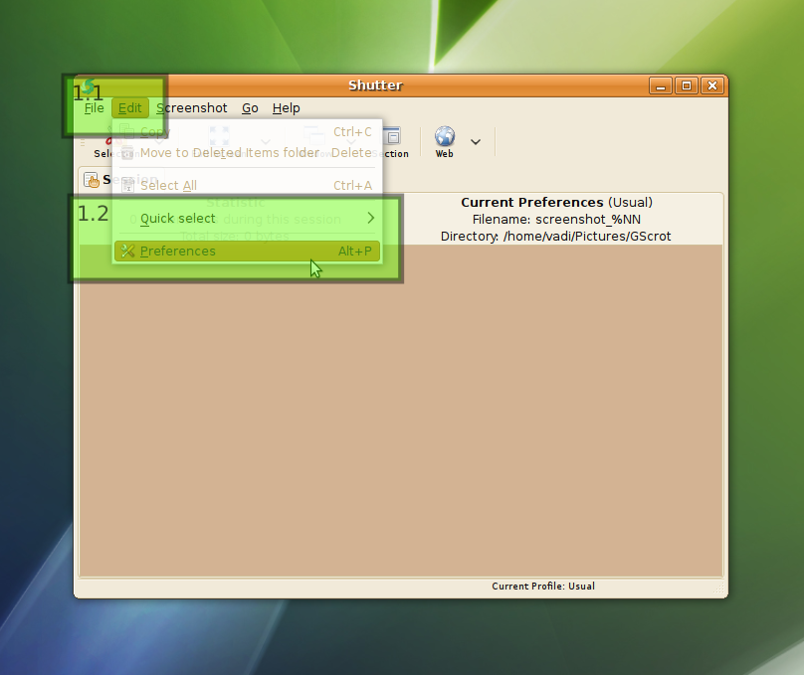
Task: Click the Session tab icon
Action: coord(92,180)
